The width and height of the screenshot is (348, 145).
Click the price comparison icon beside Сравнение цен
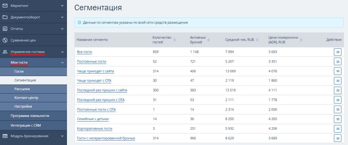[x=5, y=40]
